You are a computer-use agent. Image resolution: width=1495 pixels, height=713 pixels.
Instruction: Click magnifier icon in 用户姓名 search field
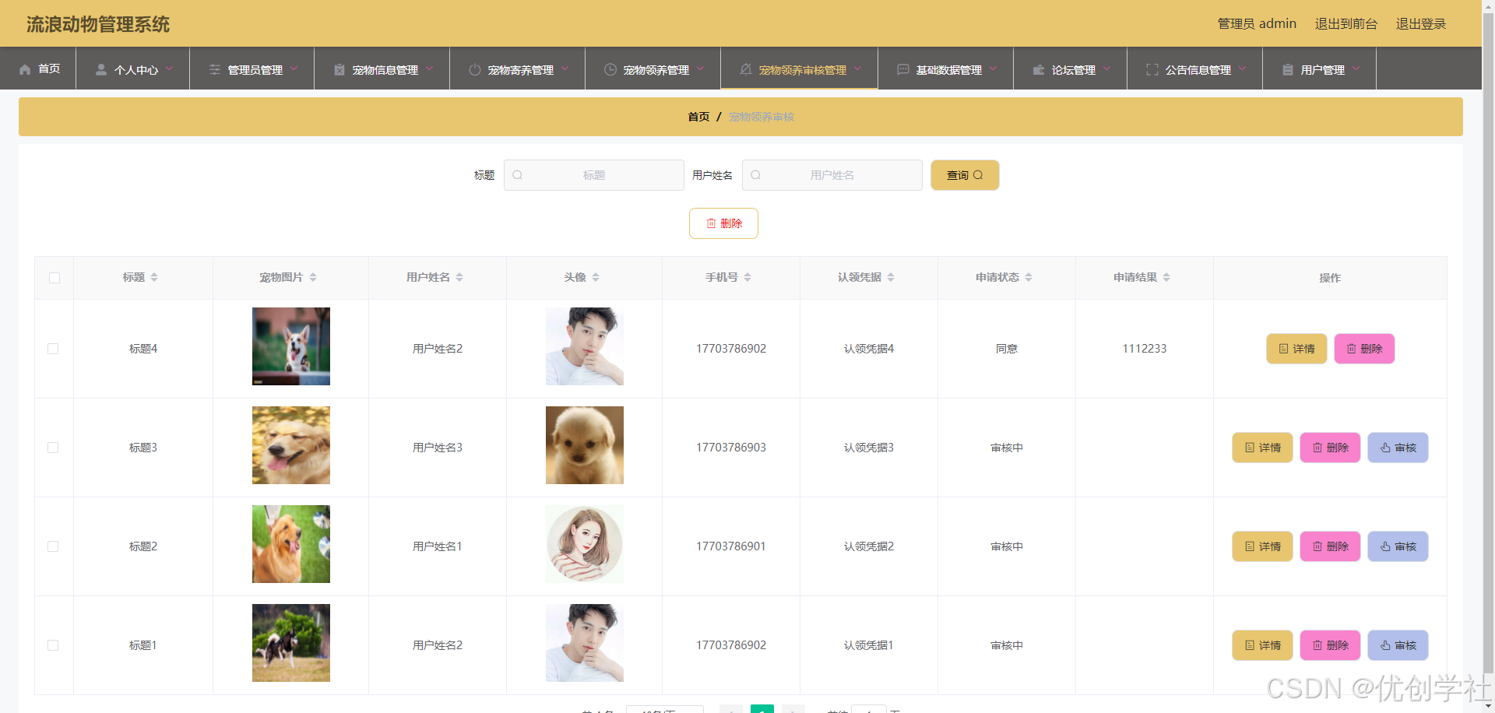[x=755, y=175]
